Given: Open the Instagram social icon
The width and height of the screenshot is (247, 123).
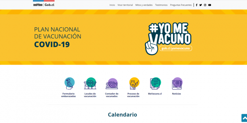Looking at the screenshot, I should (x=205, y=5).
